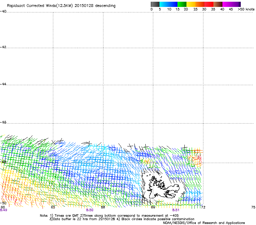
Task: Click the orange 25–30 knots color segment
Action: 200,4
